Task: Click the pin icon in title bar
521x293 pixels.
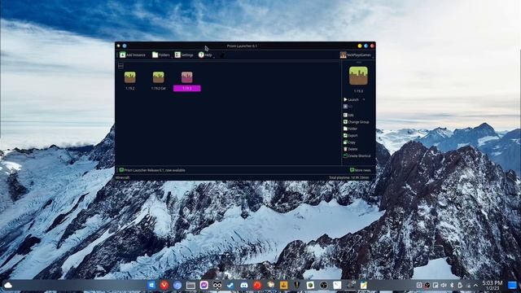Action: [x=125, y=46]
